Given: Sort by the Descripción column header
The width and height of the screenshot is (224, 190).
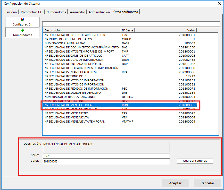Looking at the screenshot, I should coord(81,30).
